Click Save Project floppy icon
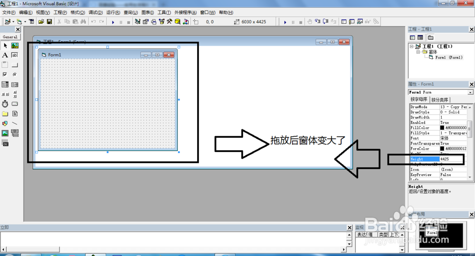The height and width of the screenshot is (256, 475). pyautogui.click(x=49, y=21)
